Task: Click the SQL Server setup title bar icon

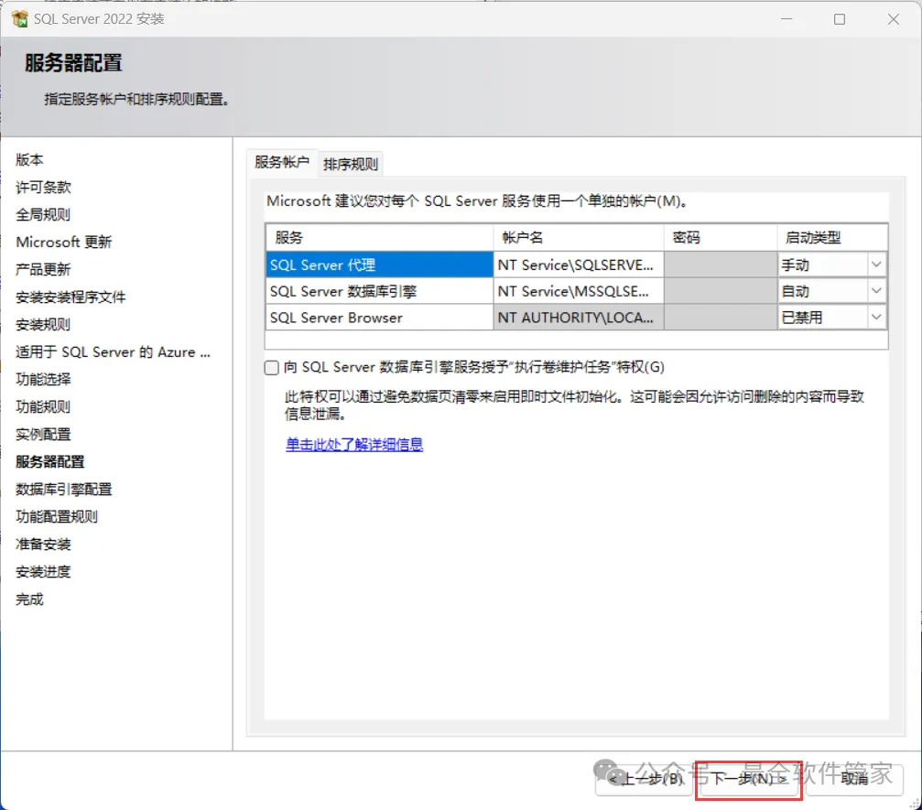Action: [19, 19]
